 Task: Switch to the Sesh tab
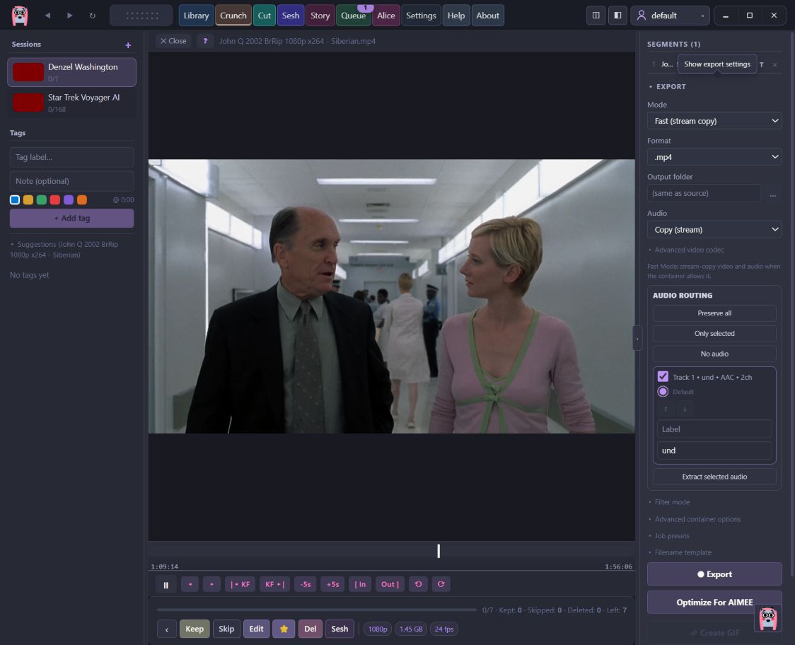click(291, 16)
